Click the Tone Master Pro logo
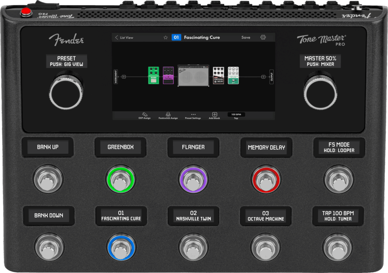 [x=321, y=40]
